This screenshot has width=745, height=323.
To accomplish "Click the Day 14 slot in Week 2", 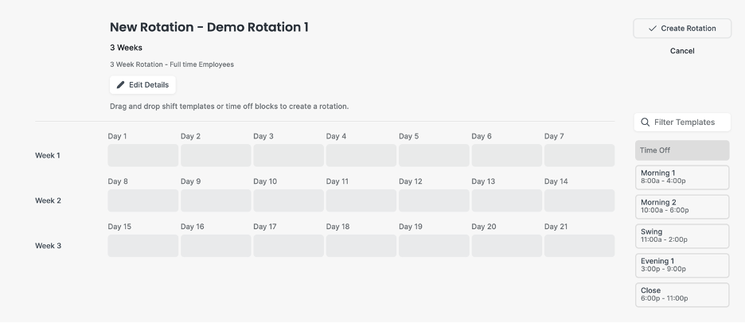I will point(579,200).
